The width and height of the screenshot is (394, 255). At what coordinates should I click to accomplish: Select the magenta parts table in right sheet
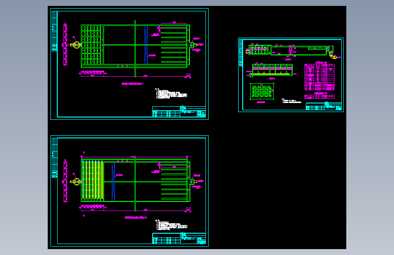click(x=319, y=77)
